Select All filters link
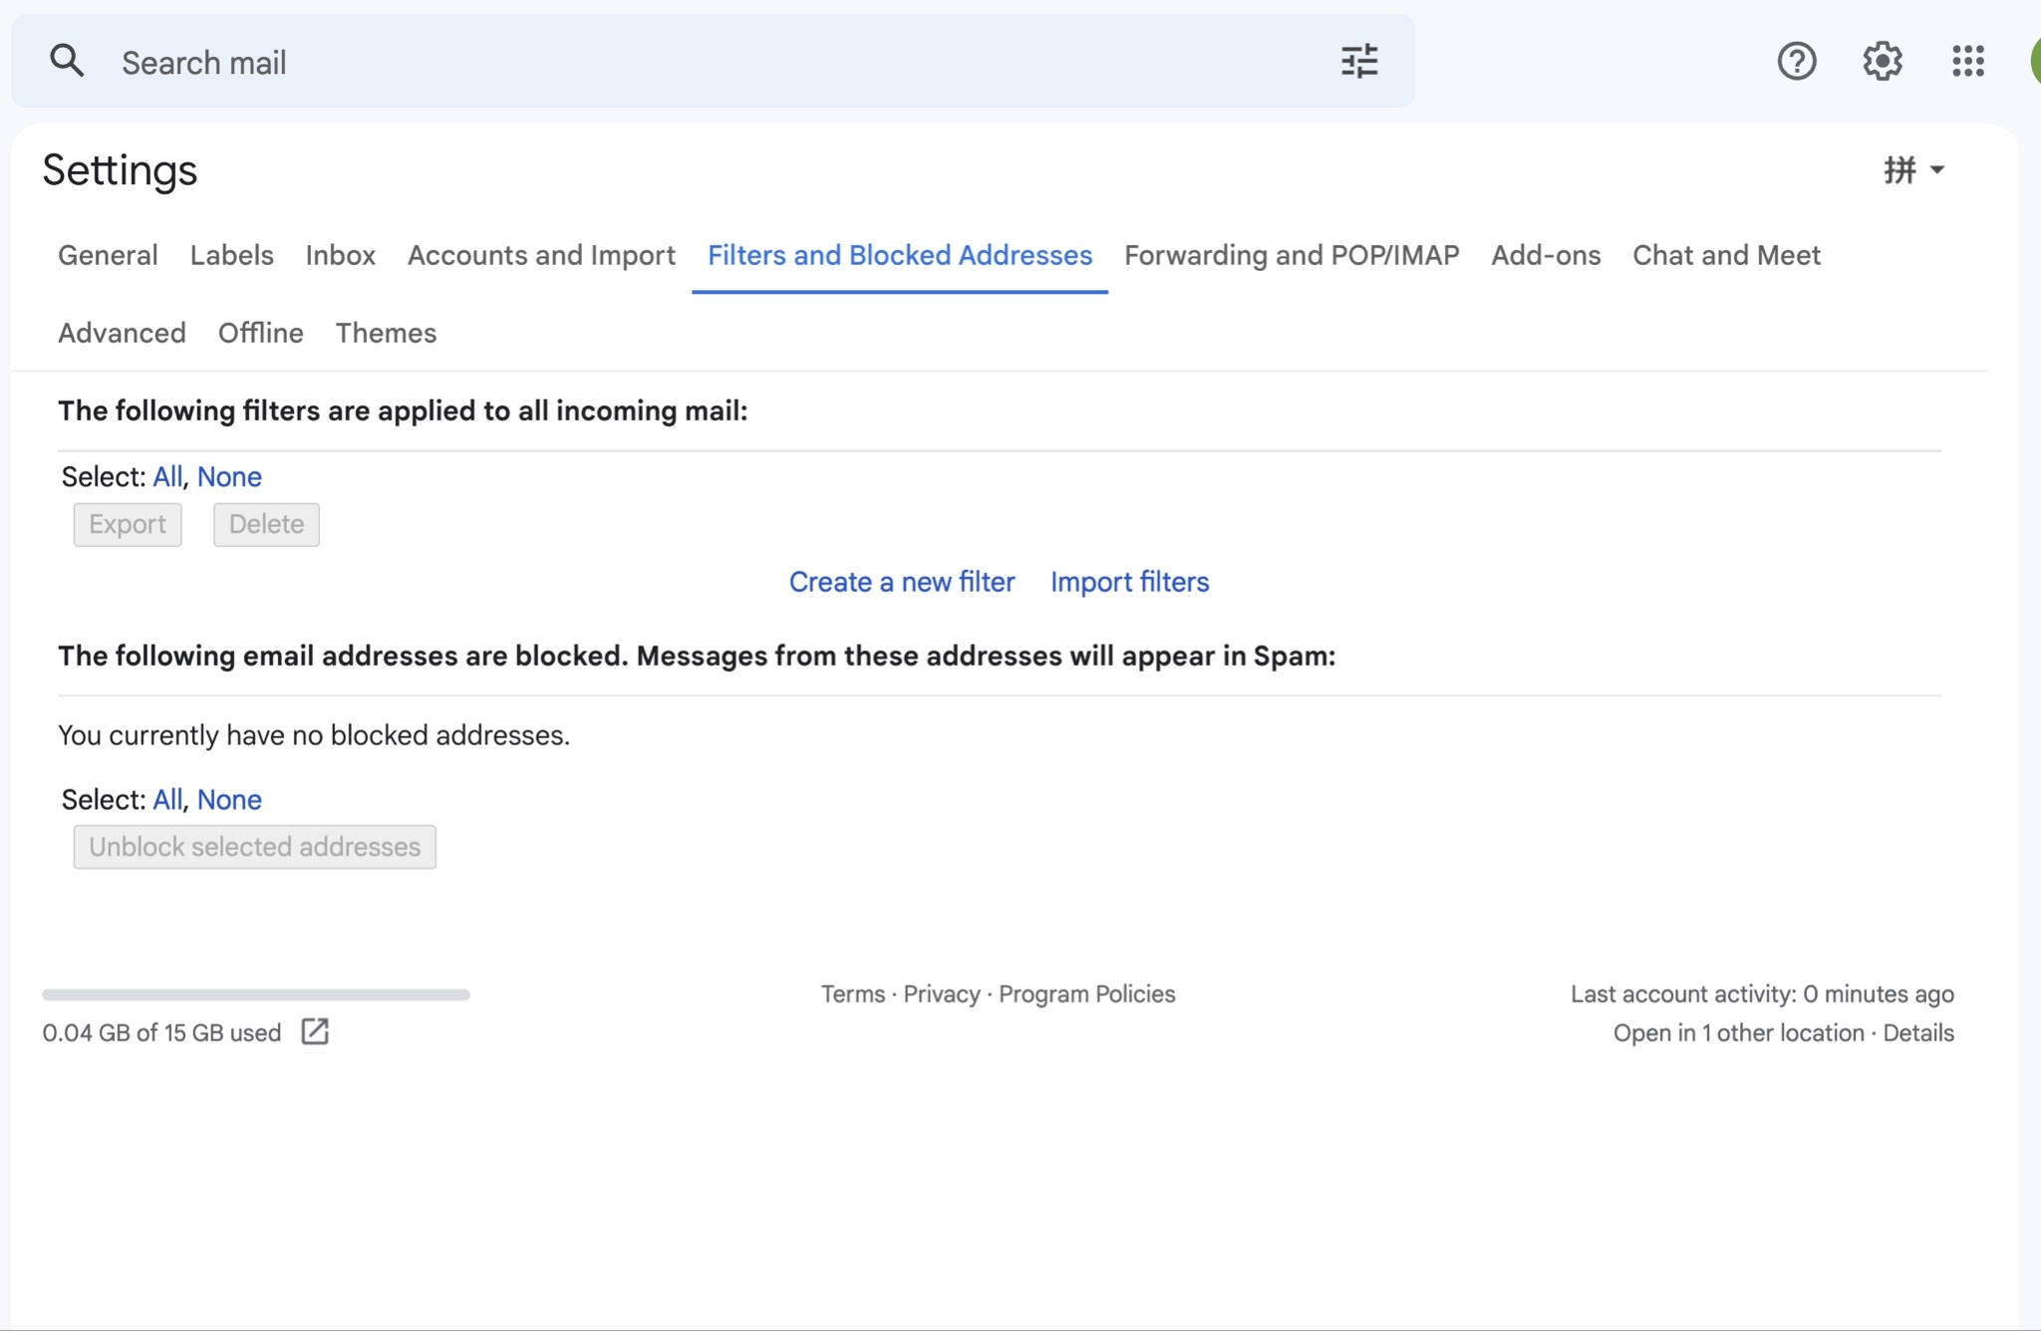This screenshot has height=1331, width=2041. point(166,477)
